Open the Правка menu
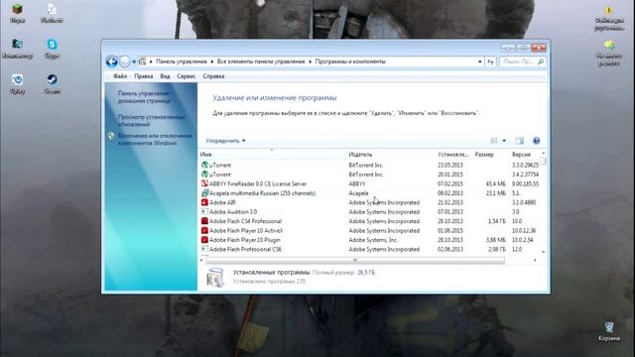Image resolution: width=635 pixels, height=357 pixels. pos(143,76)
